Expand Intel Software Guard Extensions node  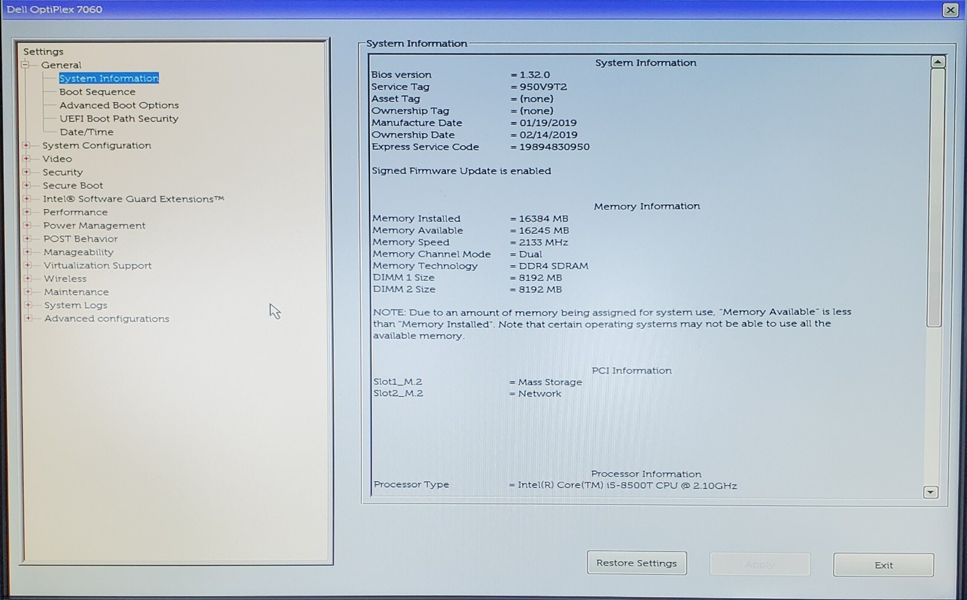tap(27, 198)
